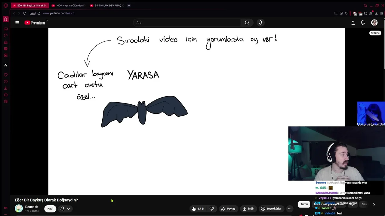Open the browser downloads icon in toolbar
The image size is (385, 216).
click(376, 13)
